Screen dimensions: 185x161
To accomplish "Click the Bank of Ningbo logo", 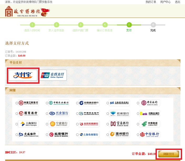I will pyautogui.click(x=59, y=124).
